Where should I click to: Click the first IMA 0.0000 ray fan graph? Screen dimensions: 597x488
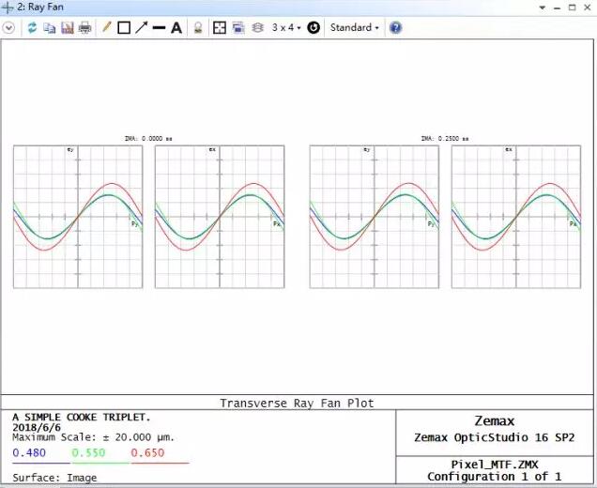78,217
